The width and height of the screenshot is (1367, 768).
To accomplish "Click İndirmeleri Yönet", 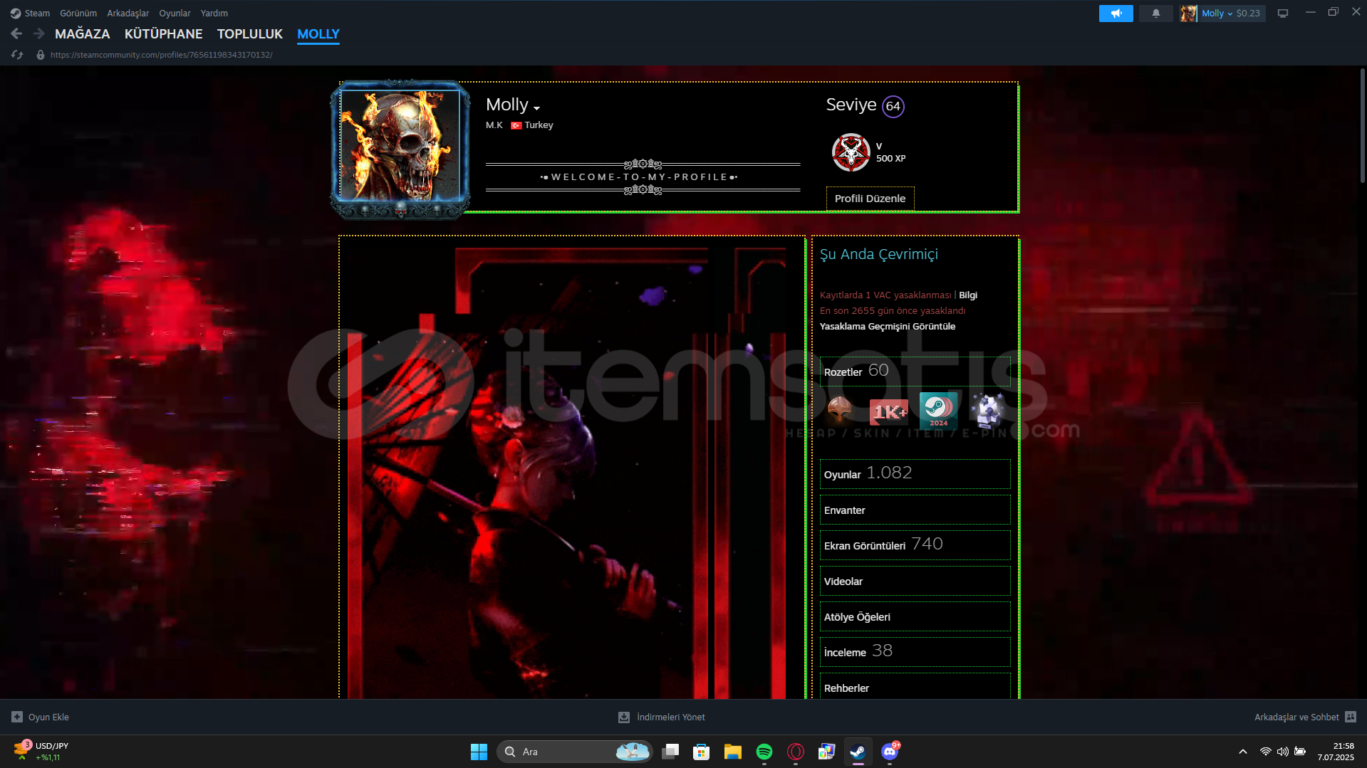I will 670,717.
